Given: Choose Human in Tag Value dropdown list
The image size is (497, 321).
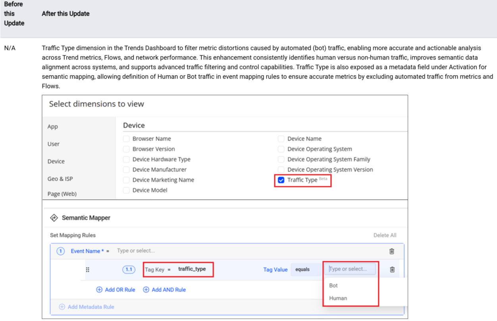Looking at the screenshot, I should (x=338, y=298).
